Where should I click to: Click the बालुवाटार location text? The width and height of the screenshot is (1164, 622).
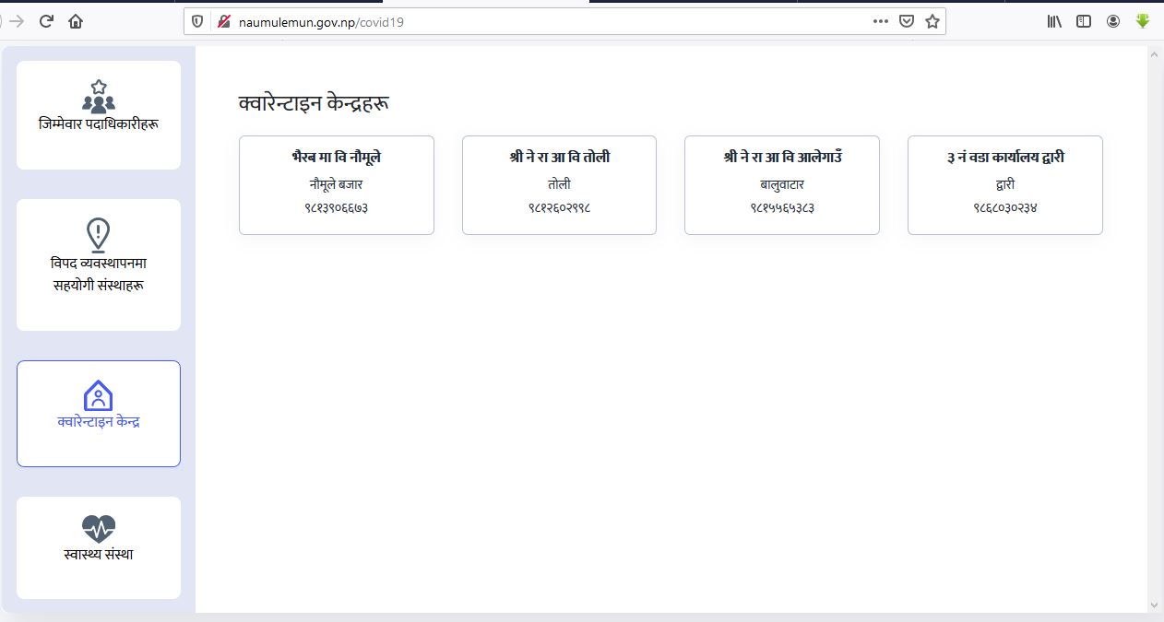click(782, 184)
